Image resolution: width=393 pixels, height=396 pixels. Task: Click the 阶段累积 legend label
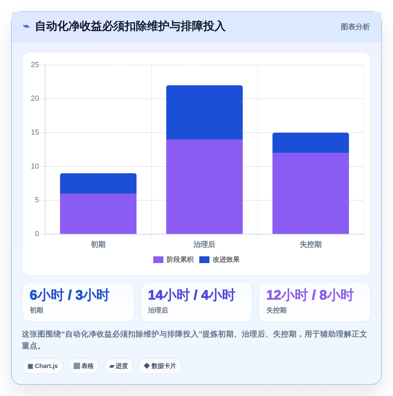click(x=180, y=260)
